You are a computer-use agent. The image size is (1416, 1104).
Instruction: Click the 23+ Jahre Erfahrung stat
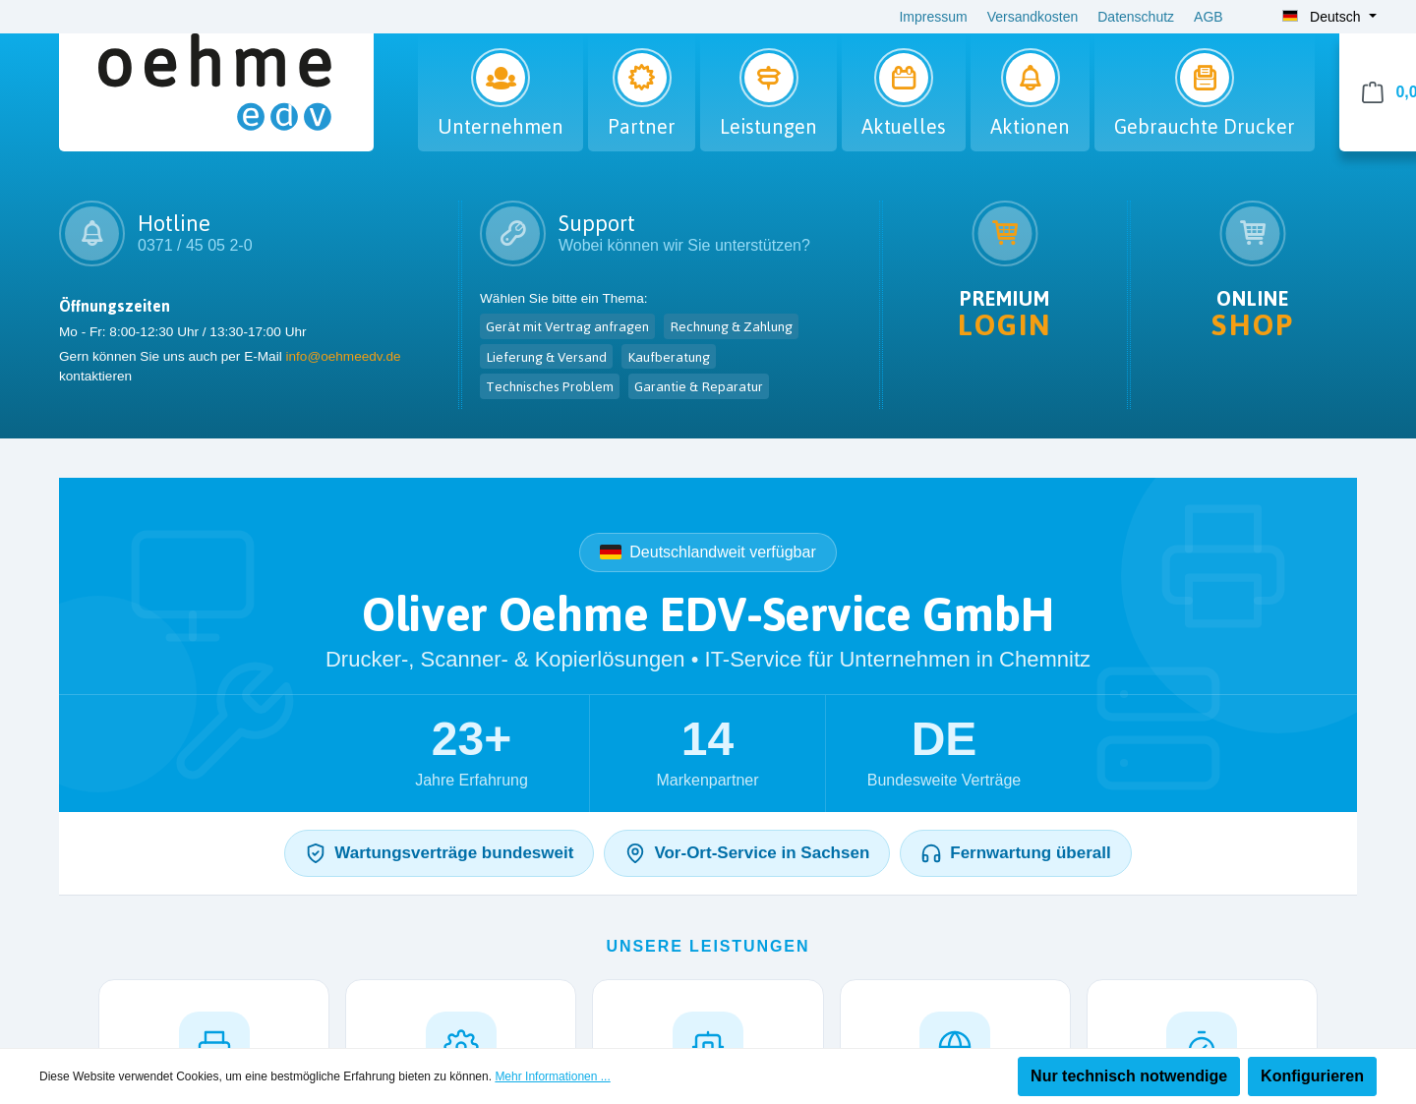471,753
